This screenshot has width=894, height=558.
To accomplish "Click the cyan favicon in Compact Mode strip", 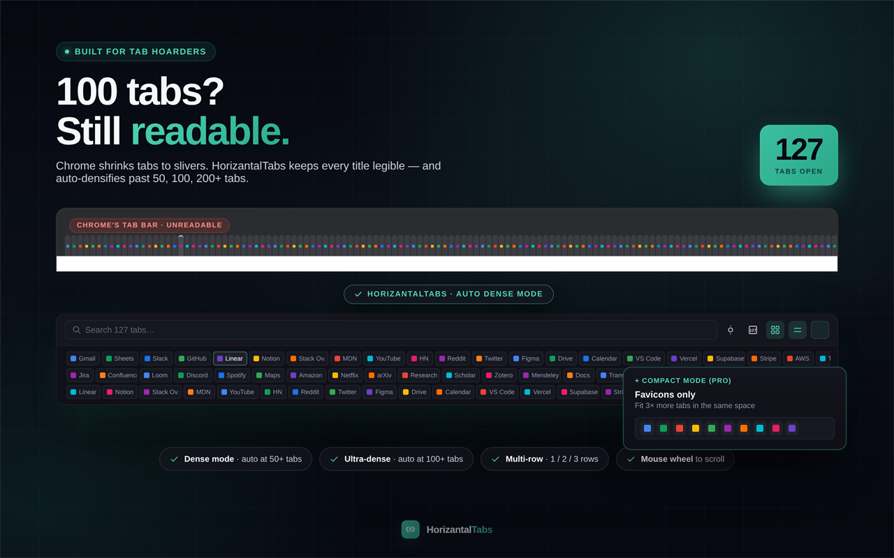I will point(759,428).
